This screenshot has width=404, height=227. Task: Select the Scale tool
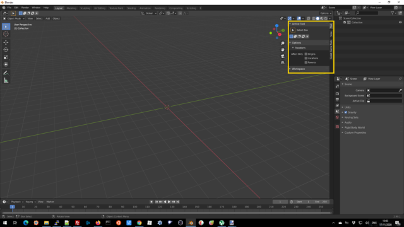coord(6,57)
